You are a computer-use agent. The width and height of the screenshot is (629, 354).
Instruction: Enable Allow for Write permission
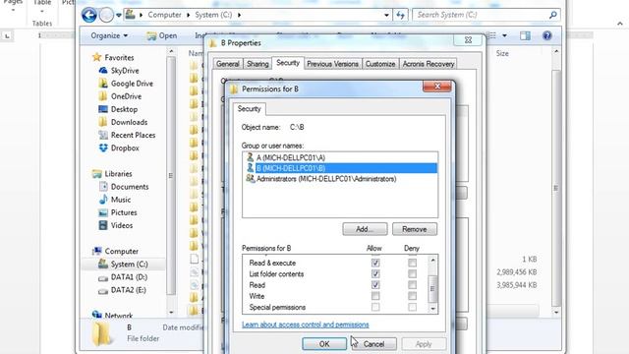pos(375,296)
